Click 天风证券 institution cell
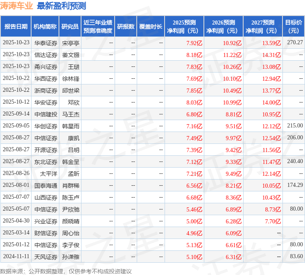Image resolution: width=305 pixels, height=275 pixels. click(46, 257)
